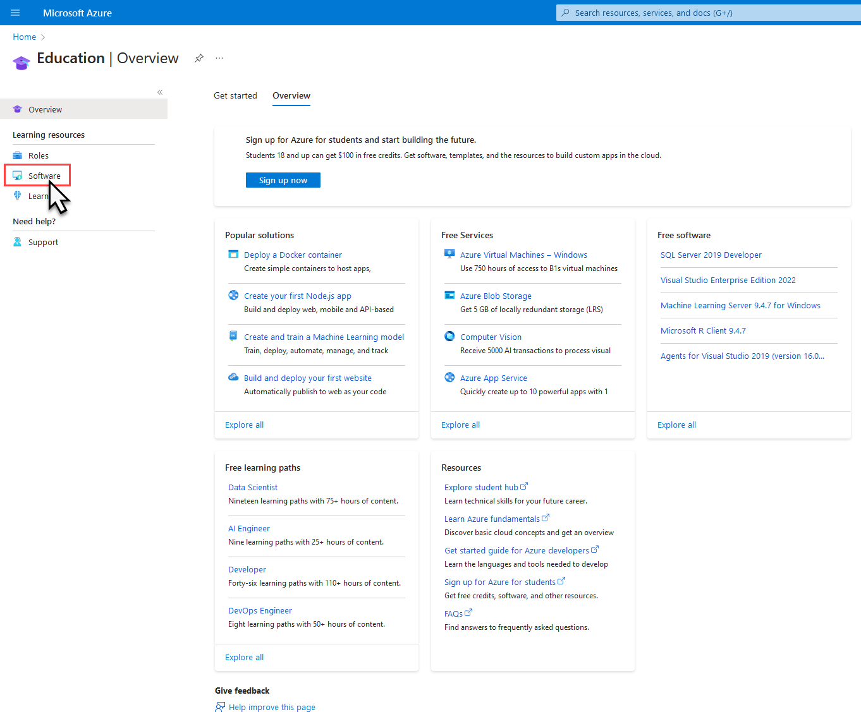This screenshot has width=861, height=712.
Task: Click the search magnifier icon
Action: click(x=565, y=13)
